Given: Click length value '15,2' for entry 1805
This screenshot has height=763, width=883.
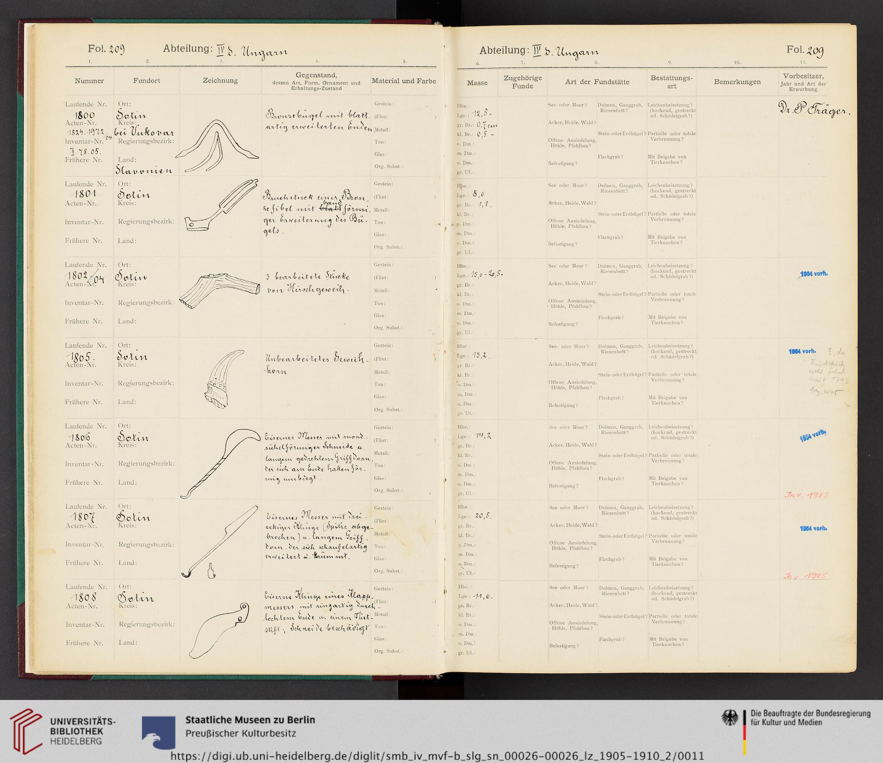Looking at the screenshot, I should (x=481, y=355).
